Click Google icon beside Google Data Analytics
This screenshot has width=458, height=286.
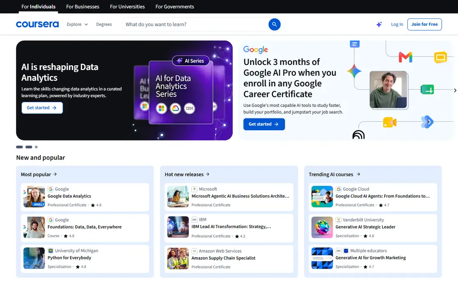(50, 189)
